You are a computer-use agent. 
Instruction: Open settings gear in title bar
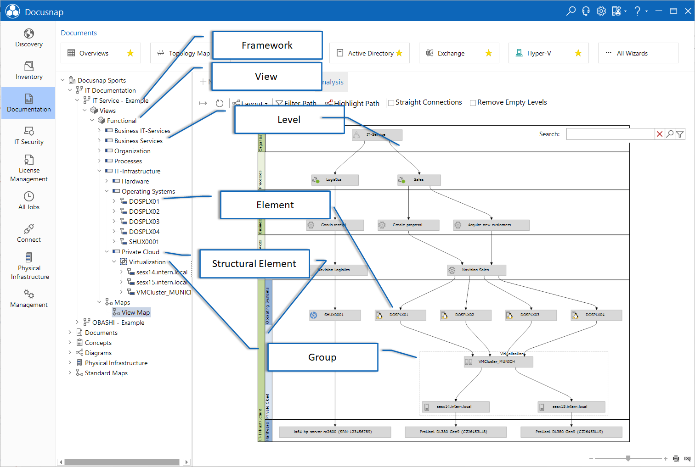tap(601, 11)
